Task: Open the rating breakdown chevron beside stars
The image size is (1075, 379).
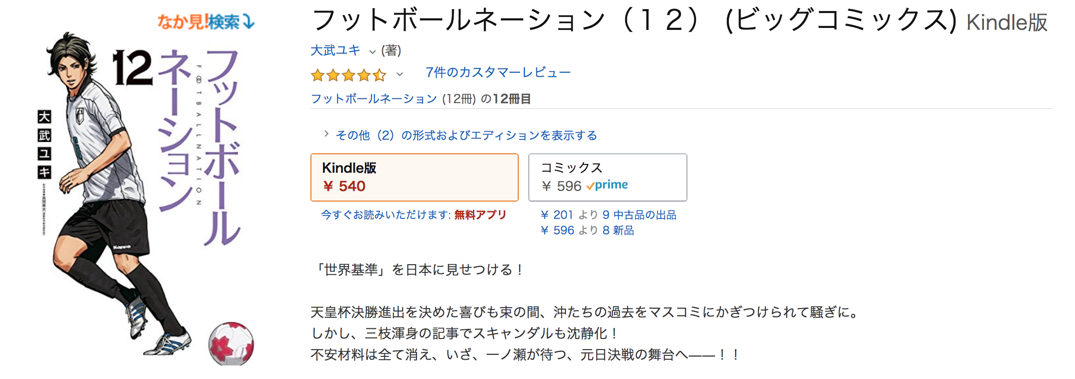Action: click(x=400, y=74)
